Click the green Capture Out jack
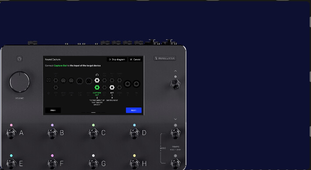311x170 pixels. point(97,87)
